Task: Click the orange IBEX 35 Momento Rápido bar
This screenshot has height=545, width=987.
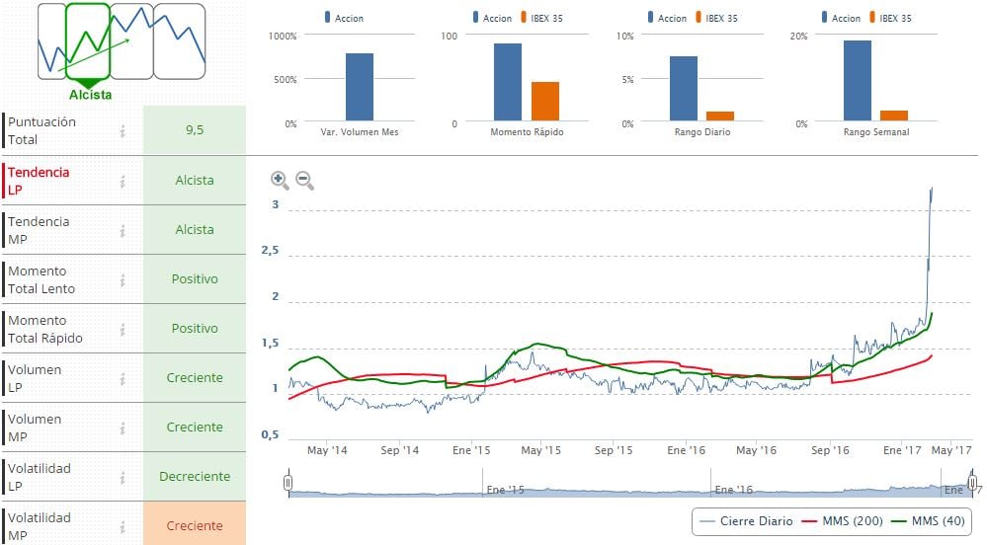Action: (545, 102)
